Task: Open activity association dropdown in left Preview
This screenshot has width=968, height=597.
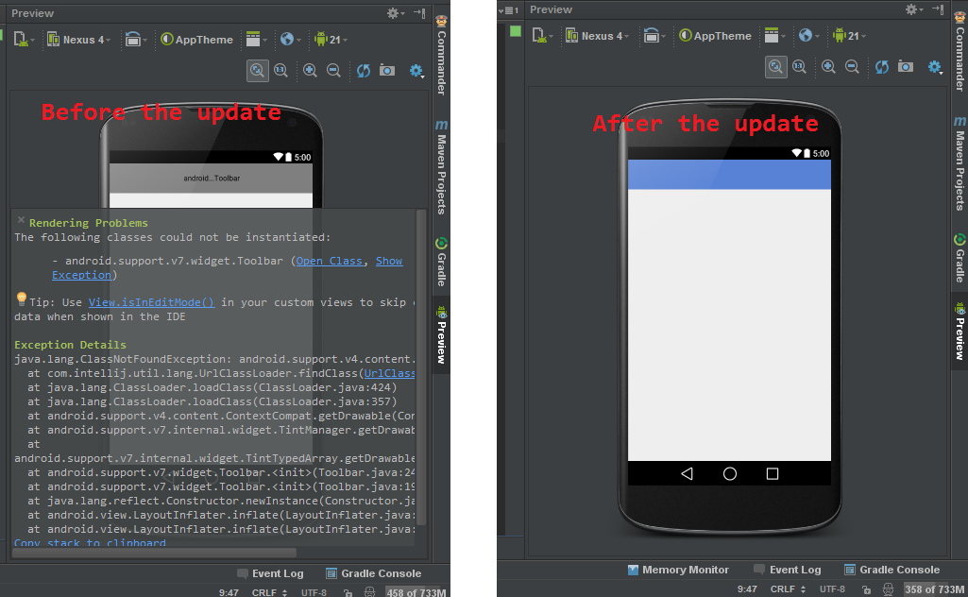Action: [256, 40]
